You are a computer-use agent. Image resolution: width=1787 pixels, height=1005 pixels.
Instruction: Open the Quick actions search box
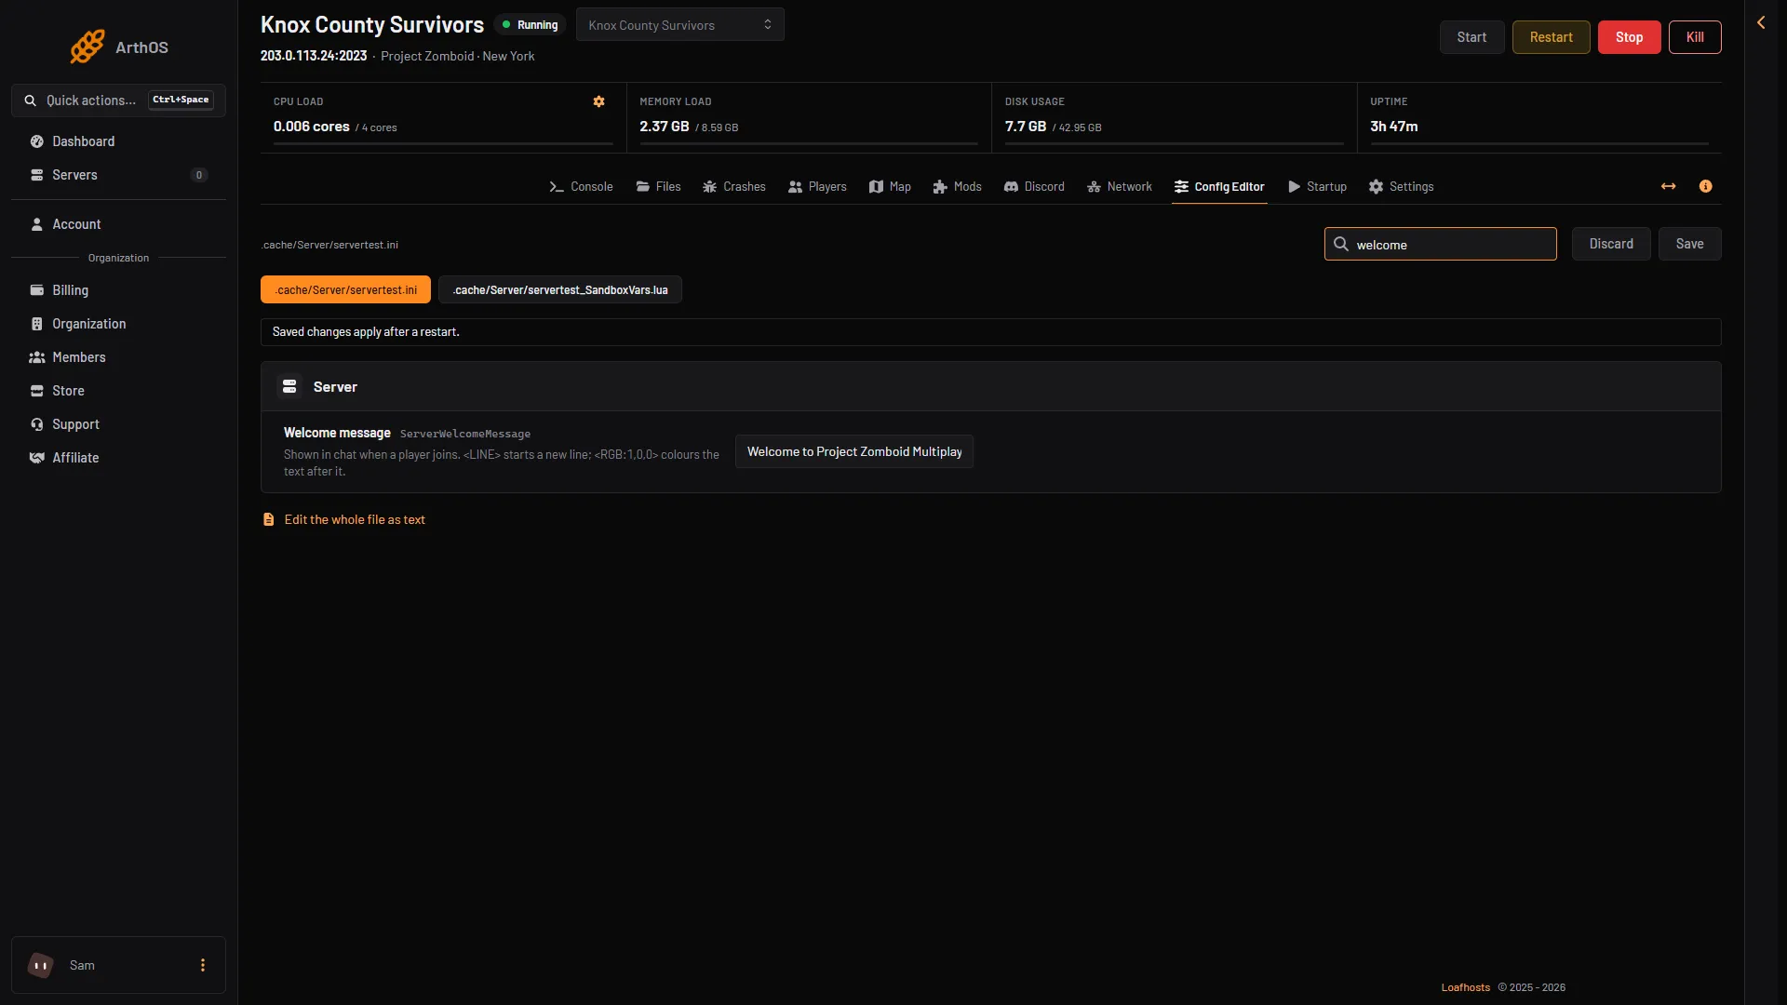point(118,100)
